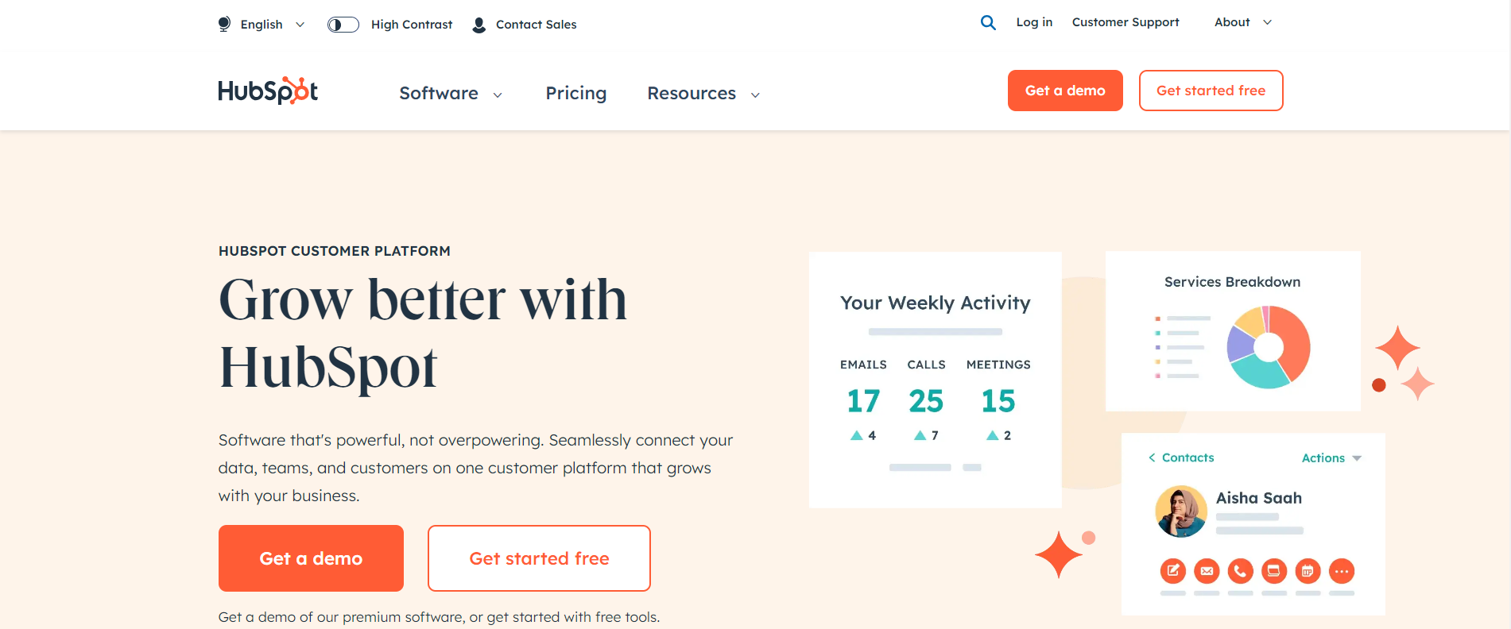Expand the About dropdown
Viewport: 1511px width, 629px height.
(1242, 22)
